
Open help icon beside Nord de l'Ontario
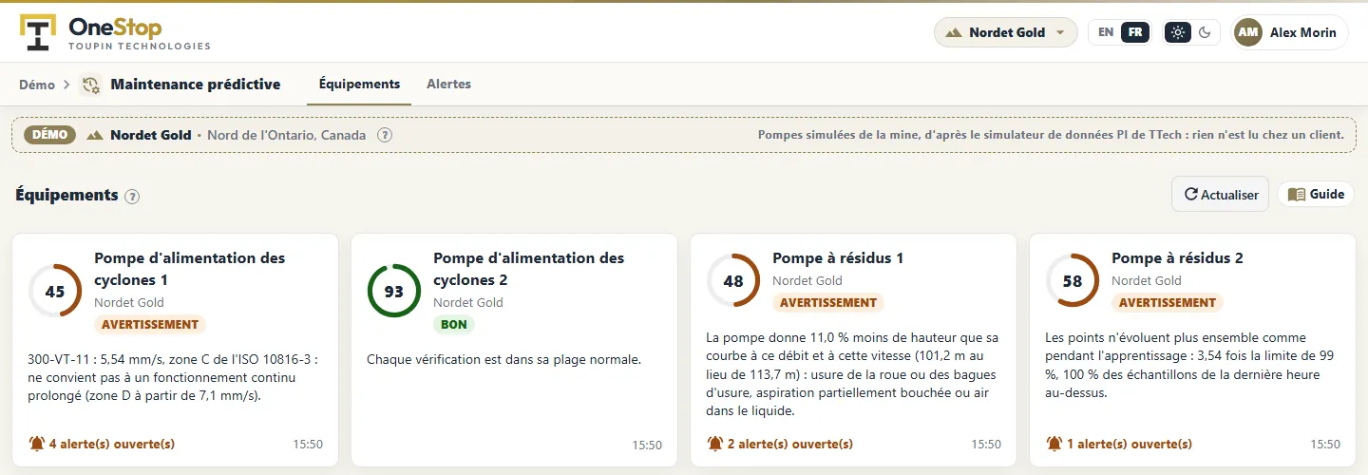385,135
